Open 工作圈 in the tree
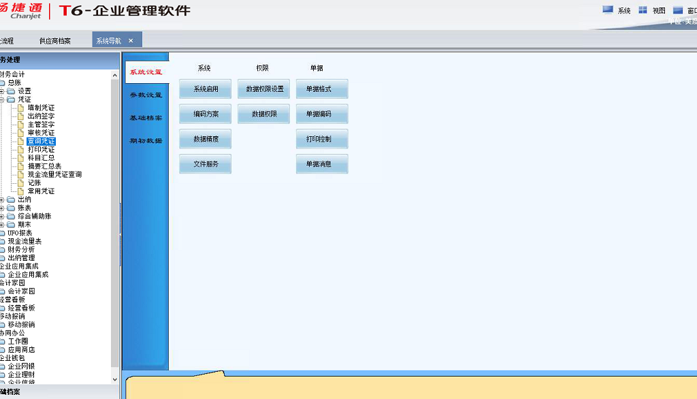Viewport: 697px width, 399px height. [x=18, y=341]
